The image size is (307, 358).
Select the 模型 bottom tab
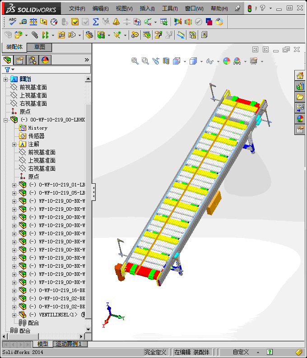(x=42, y=344)
